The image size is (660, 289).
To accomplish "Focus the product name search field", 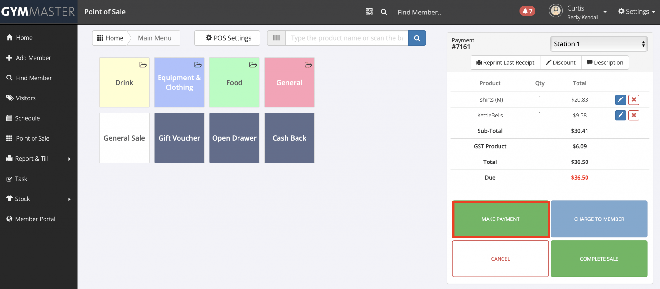I will point(347,38).
